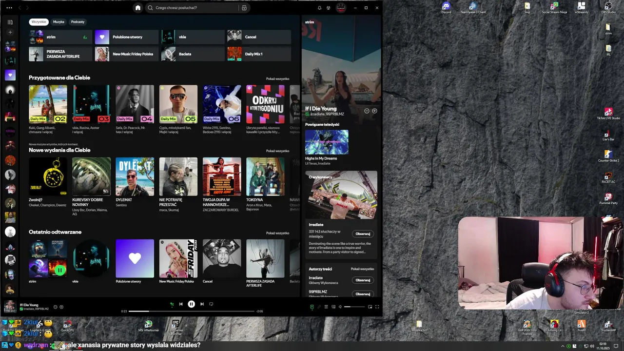Image resolution: width=624 pixels, height=351 pixels.
Task: Open Daily Mix 02 cover
Action: (x=48, y=104)
